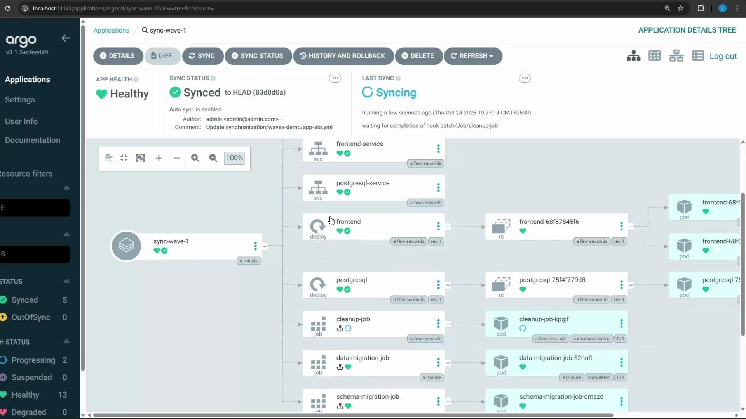
Task: Click the schema-migration-job-dmszd pod icon
Action: point(501,401)
